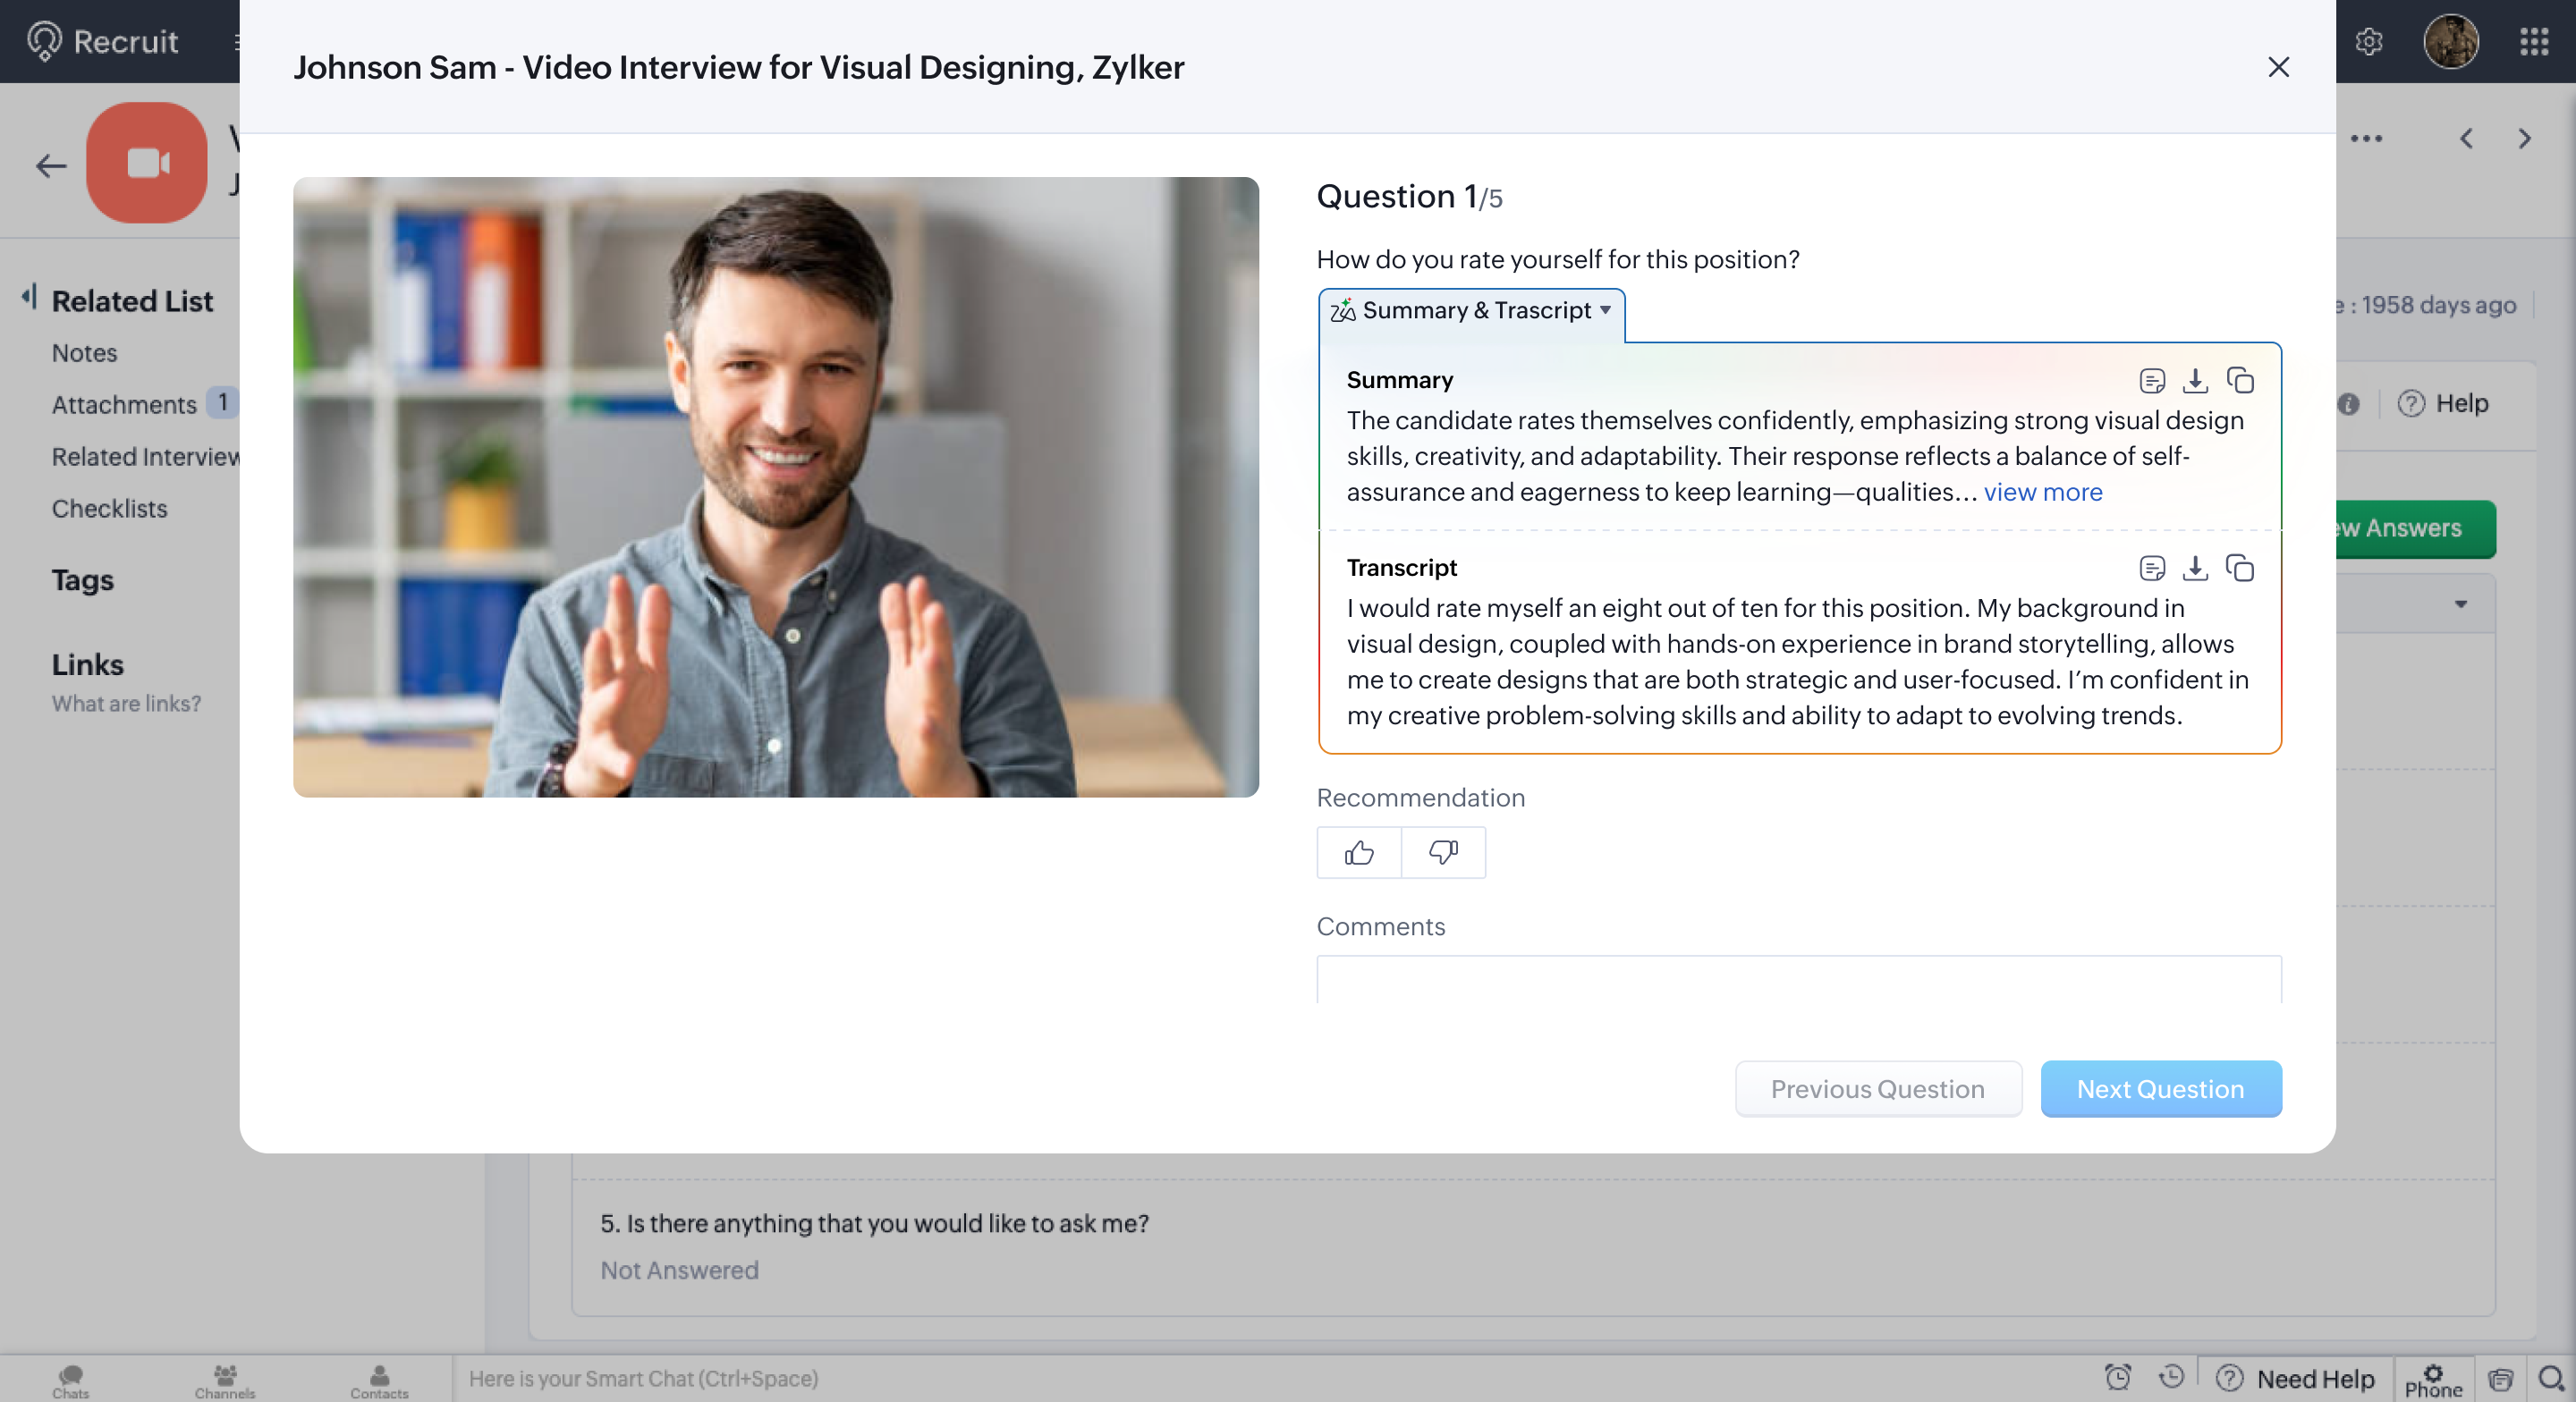Give a thumbs-down recommendation

[x=1443, y=852]
